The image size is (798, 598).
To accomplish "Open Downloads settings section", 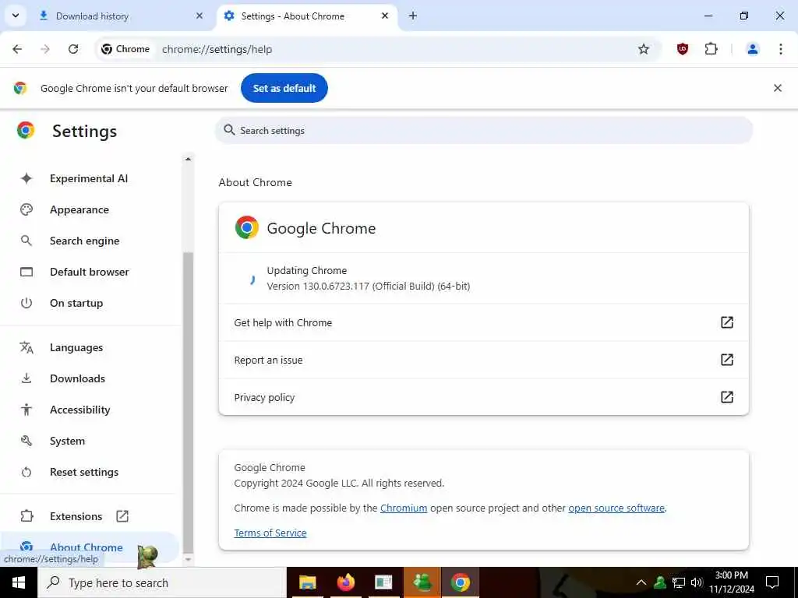I will (x=77, y=378).
